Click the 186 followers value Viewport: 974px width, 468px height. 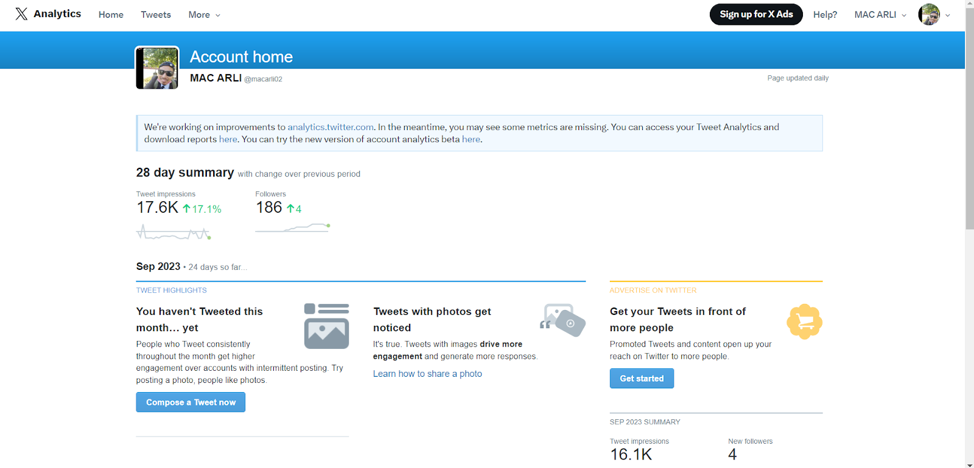[x=269, y=208]
